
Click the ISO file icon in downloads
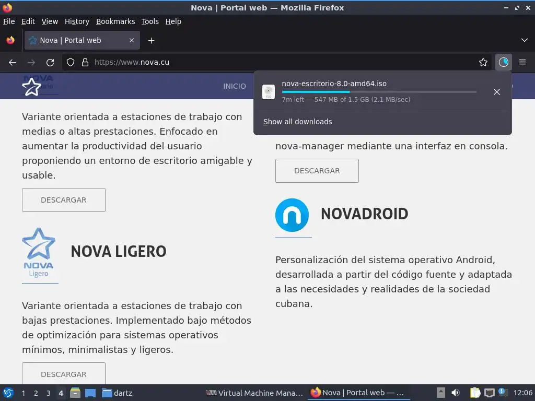(269, 92)
